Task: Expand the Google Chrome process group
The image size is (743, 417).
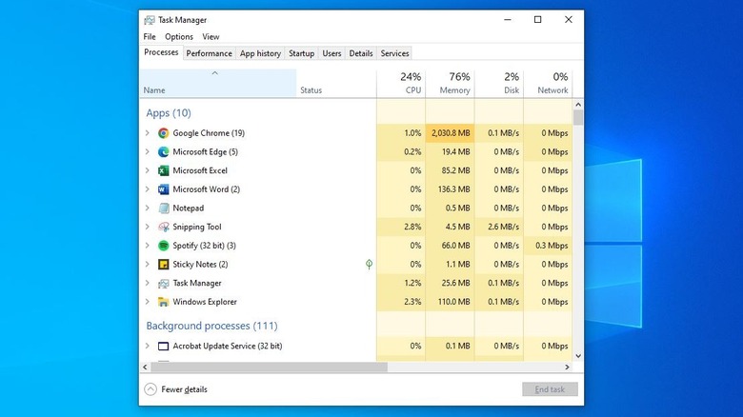Action: [147, 133]
